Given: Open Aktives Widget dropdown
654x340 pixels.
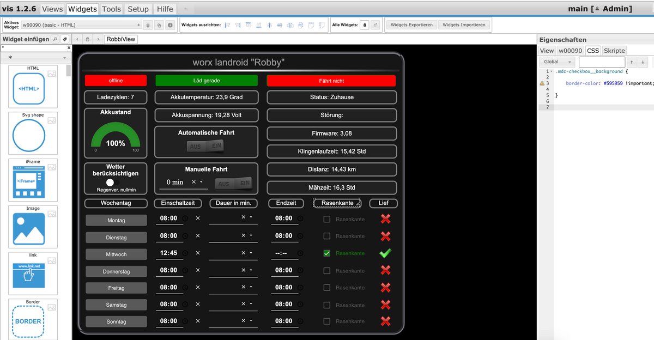Looking at the screenshot, I should 81,25.
